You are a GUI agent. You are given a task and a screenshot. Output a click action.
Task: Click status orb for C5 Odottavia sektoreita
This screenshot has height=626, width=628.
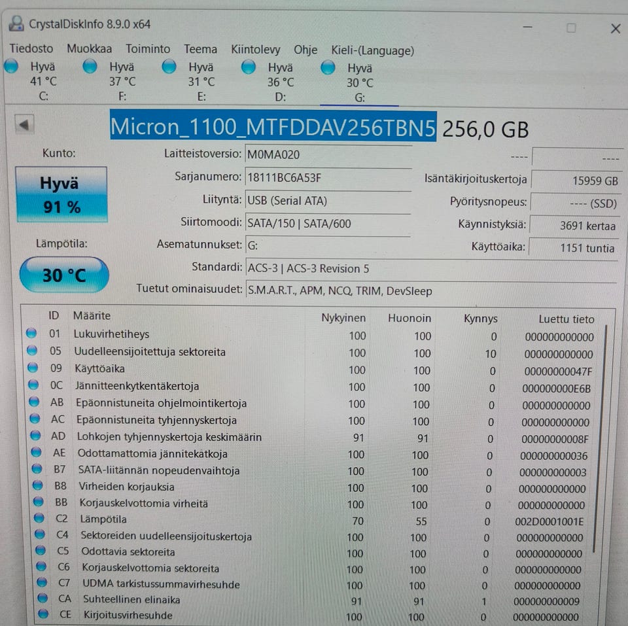click(x=41, y=550)
